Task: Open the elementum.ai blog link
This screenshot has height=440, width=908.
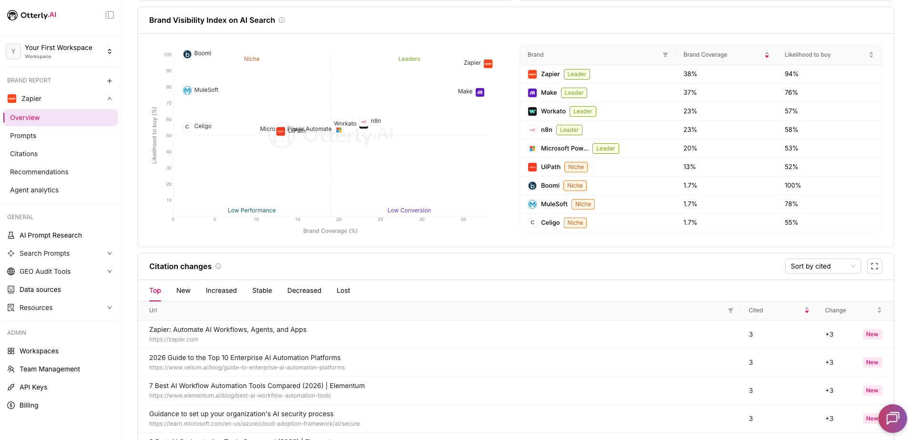Action: [240, 396]
